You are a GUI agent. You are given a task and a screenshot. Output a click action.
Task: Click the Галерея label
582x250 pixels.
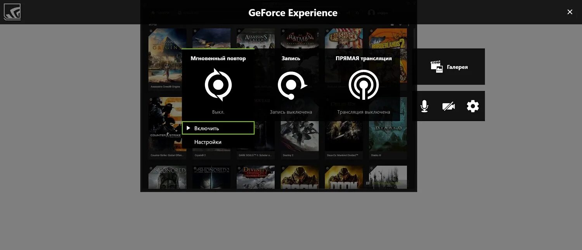point(457,67)
